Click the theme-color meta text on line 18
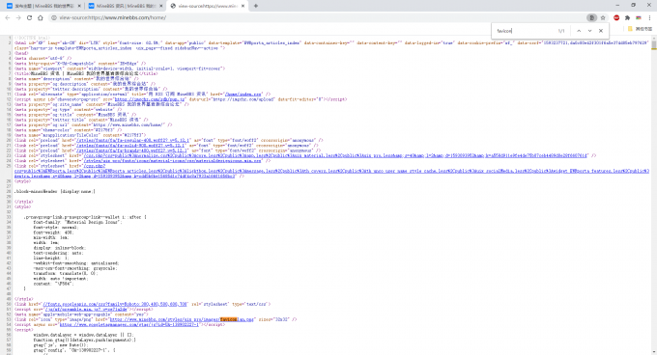The width and height of the screenshot is (657, 355). coord(67,130)
